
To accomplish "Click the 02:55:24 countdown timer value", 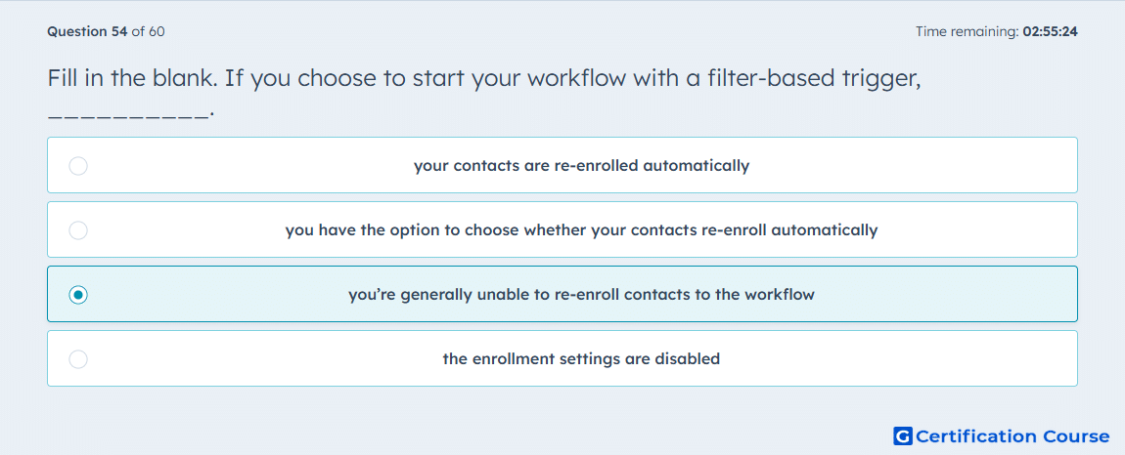I will [x=1051, y=31].
